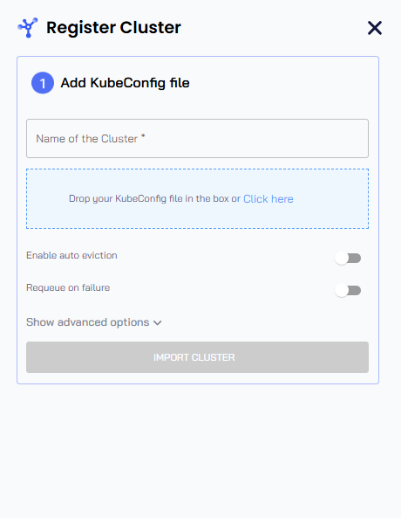The image size is (401, 518).
Task: Click the dashed KubeConfig drop zone
Action: tap(197, 198)
